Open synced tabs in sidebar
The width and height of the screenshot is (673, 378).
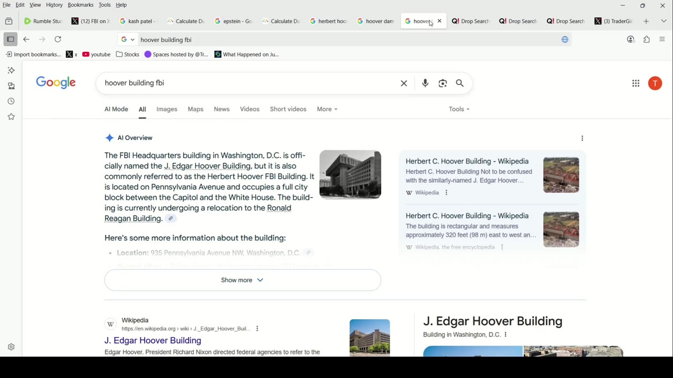(11, 86)
